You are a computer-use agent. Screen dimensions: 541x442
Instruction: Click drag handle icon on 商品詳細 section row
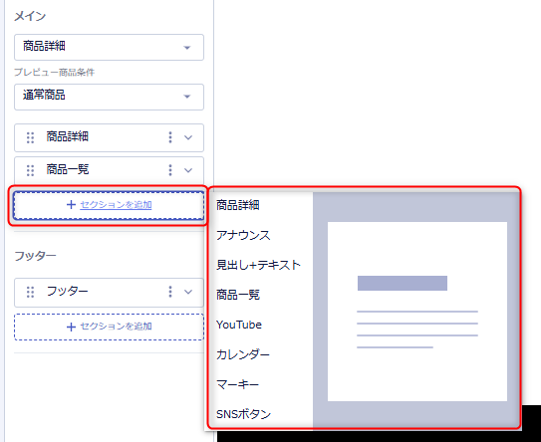[x=30, y=137]
